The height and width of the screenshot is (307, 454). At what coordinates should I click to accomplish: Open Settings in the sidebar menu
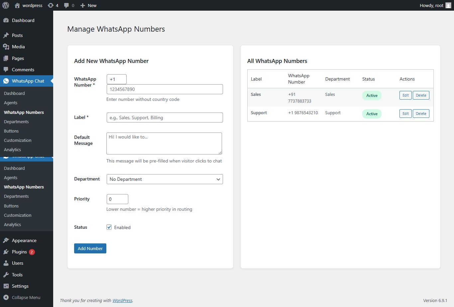coord(20,286)
